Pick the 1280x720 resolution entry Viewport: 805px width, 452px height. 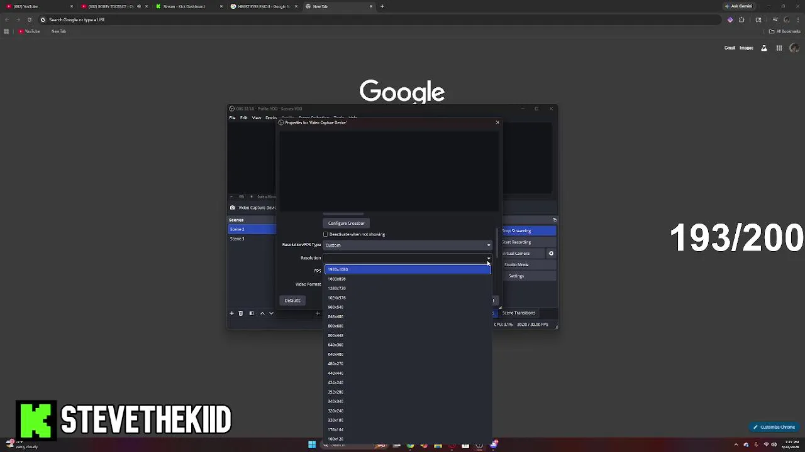(408, 288)
